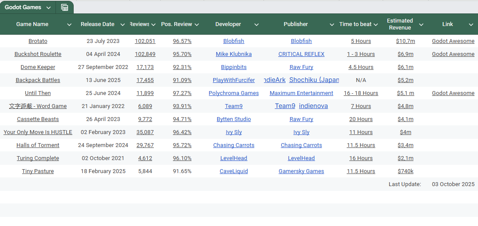Open Publisher column filter dropdown
This screenshot has height=226, width=478.
332,25
